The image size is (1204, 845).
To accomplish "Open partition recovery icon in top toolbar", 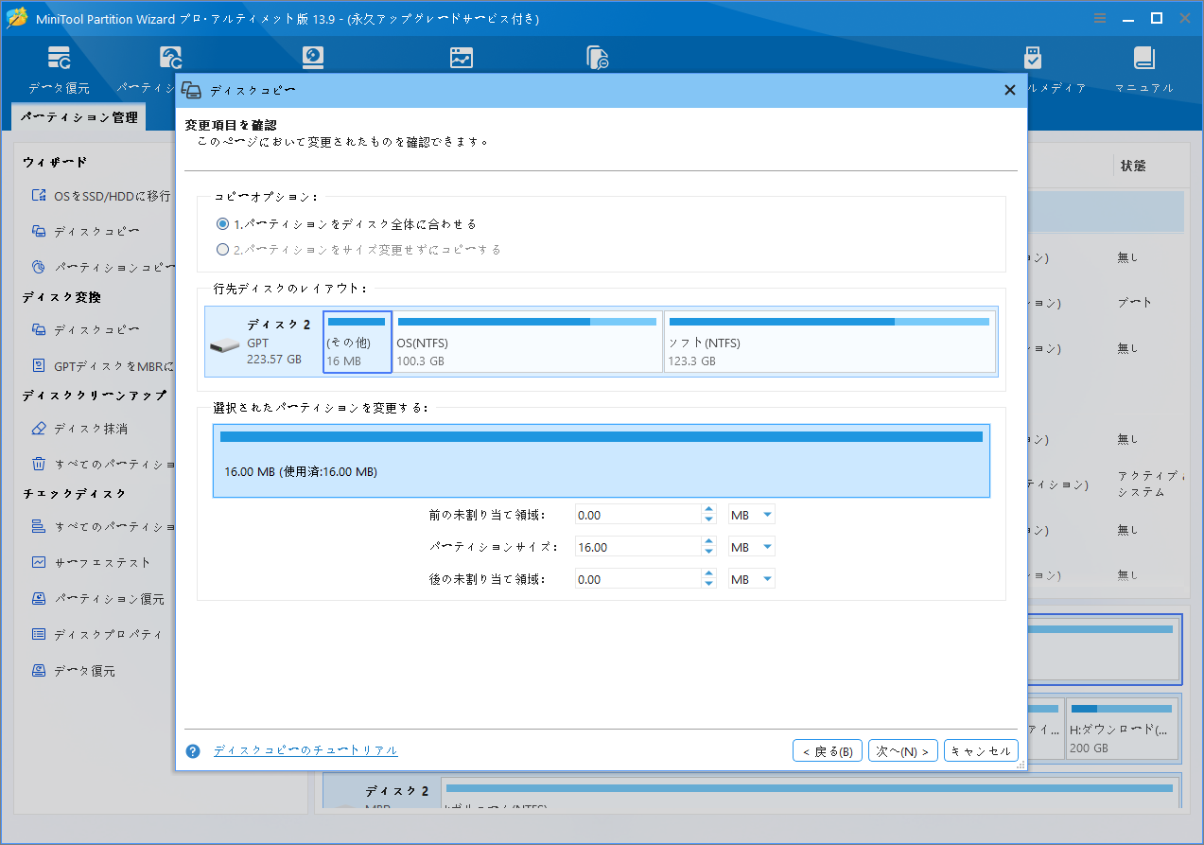I will 170,58.
